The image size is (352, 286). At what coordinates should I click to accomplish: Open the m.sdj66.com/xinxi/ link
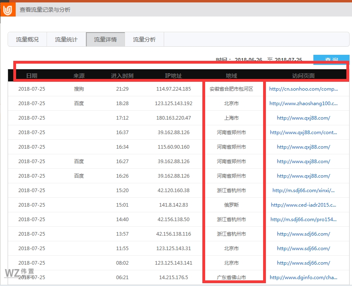pyautogui.click(x=303, y=191)
